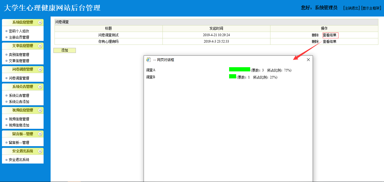Click the 添加 button below the table
384x182 pixels.
pos(65,50)
